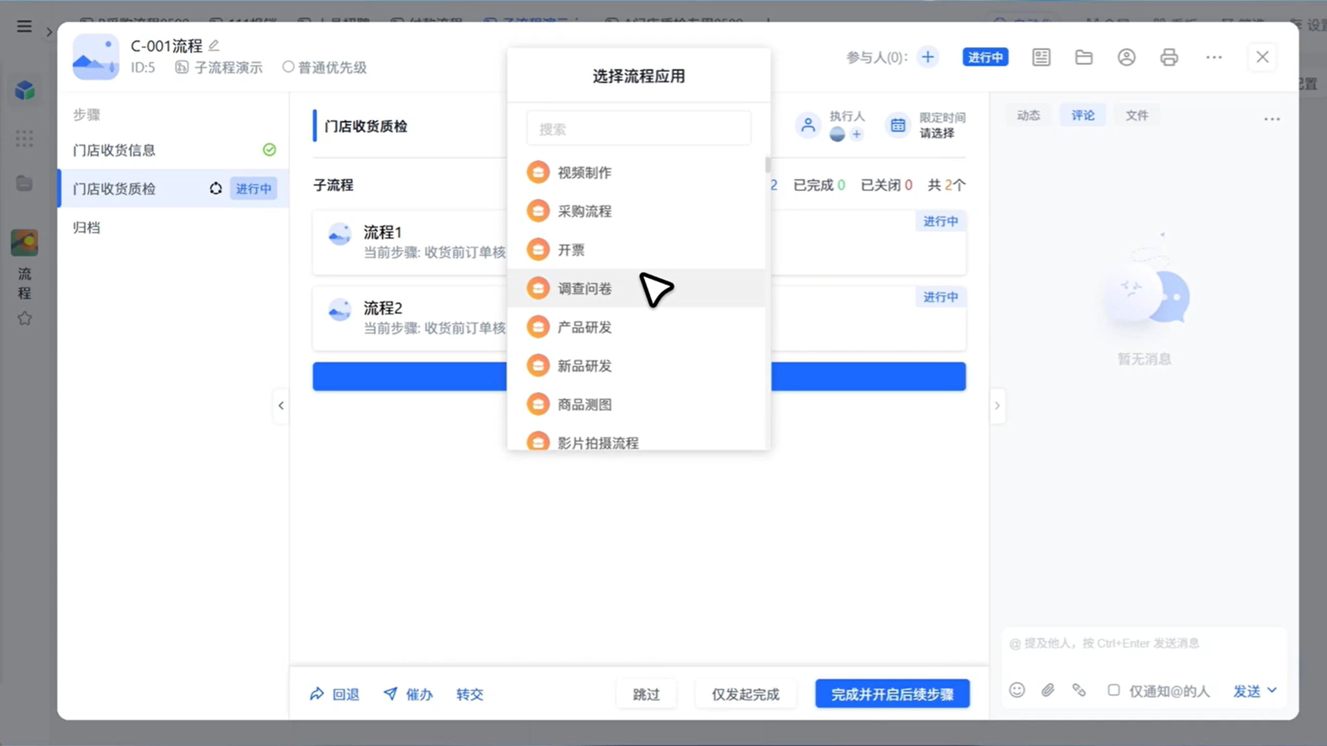This screenshot has width=1327, height=746.
Task: Click the 跳过 button
Action: (646, 694)
